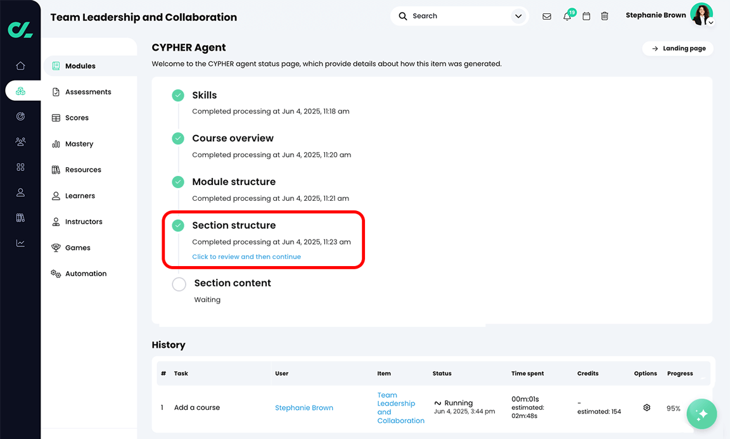
Task: Click the green Skills completed checkmark
Action: tap(178, 96)
